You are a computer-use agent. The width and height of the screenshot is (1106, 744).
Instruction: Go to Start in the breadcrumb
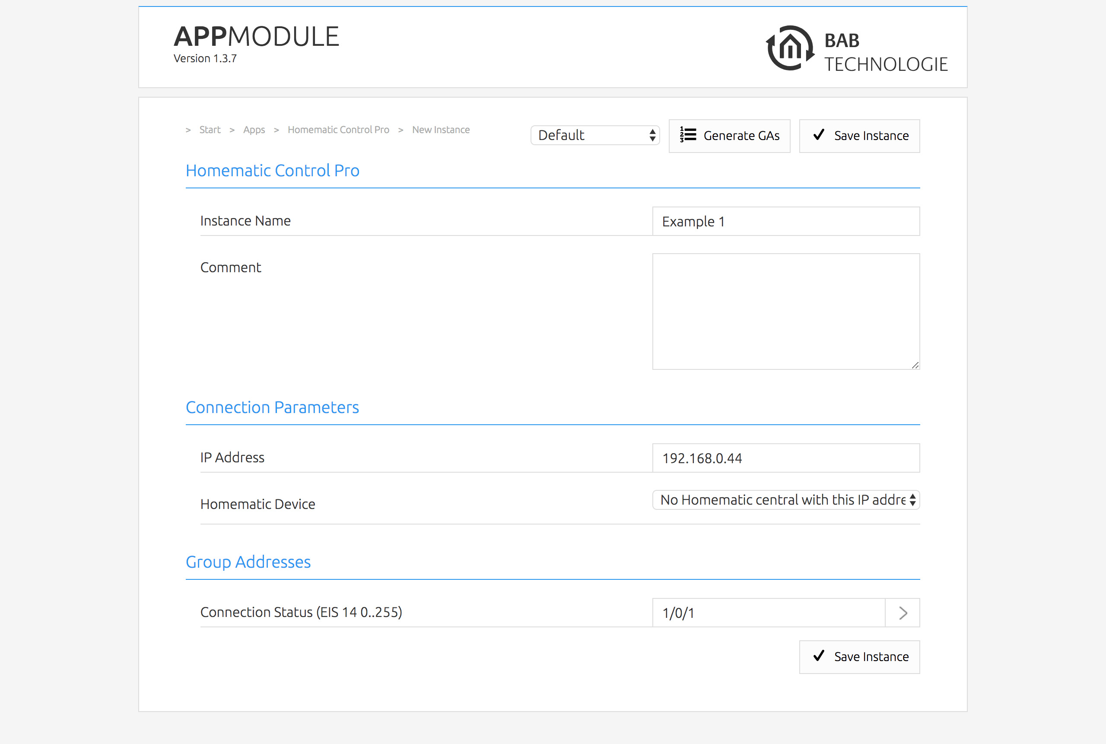pos(210,130)
